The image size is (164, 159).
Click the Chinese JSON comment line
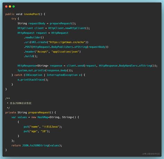pyautogui.click(x=19, y=103)
